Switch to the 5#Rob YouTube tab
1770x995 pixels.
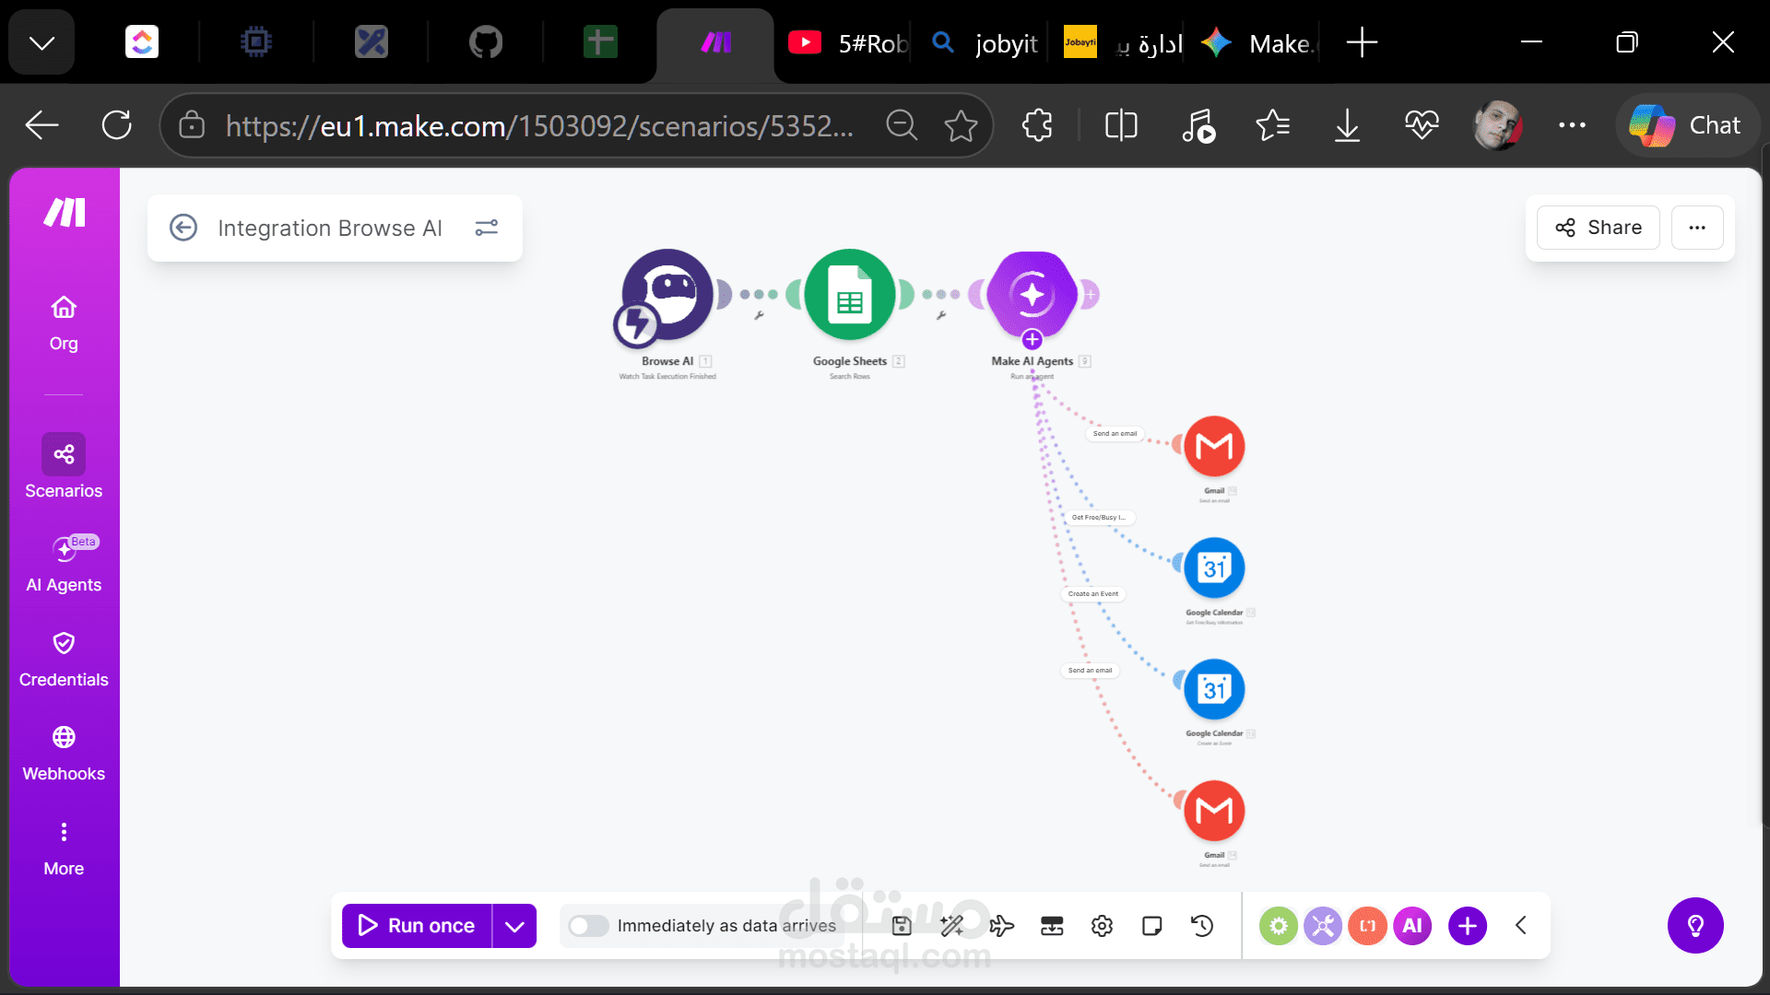pyautogui.click(x=847, y=42)
